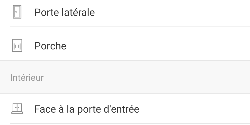Tap the door icon beside Porte latérale
This screenshot has width=250, height=125.
pyautogui.click(x=17, y=12)
